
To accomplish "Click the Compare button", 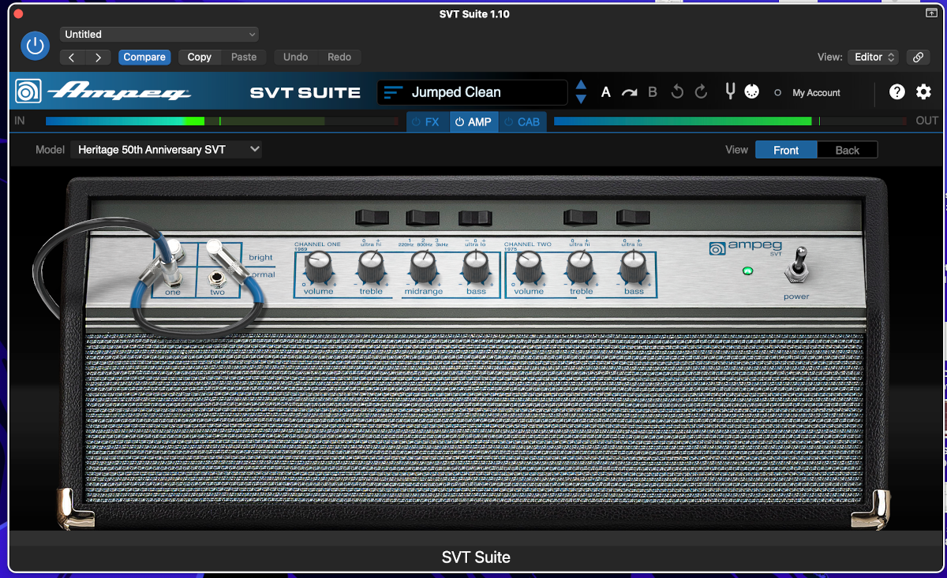I will click(x=144, y=57).
